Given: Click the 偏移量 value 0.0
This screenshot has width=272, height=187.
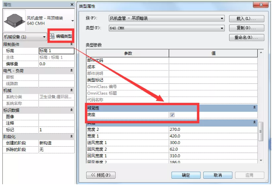Looking at the screenshot, I should pos(56,64).
